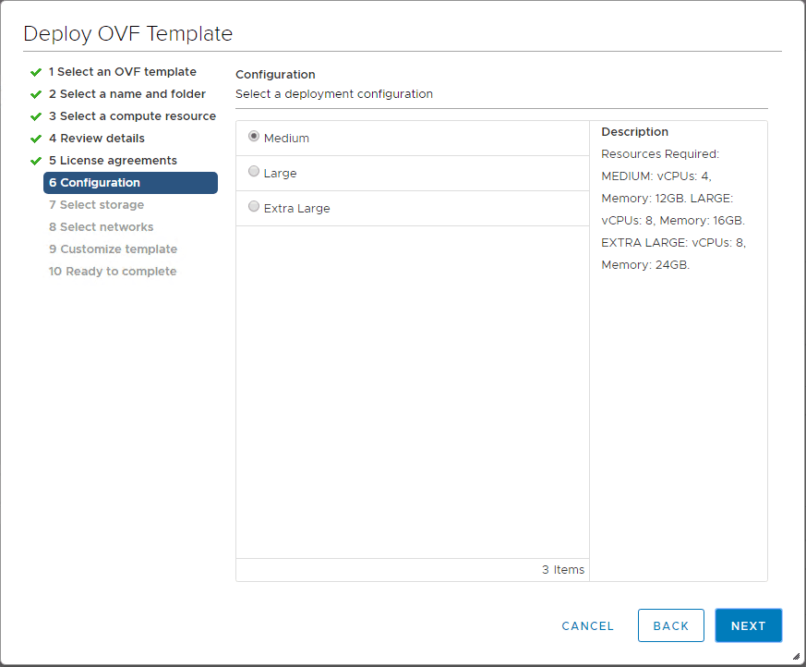Click the checkmark next to Select a compute resource
The width and height of the screenshot is (806, 667).
click(x=35, y=115)
